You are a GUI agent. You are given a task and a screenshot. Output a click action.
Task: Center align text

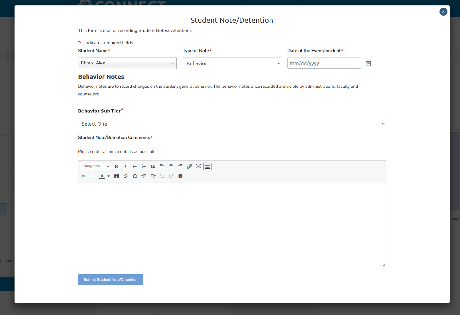click(171, 166)
